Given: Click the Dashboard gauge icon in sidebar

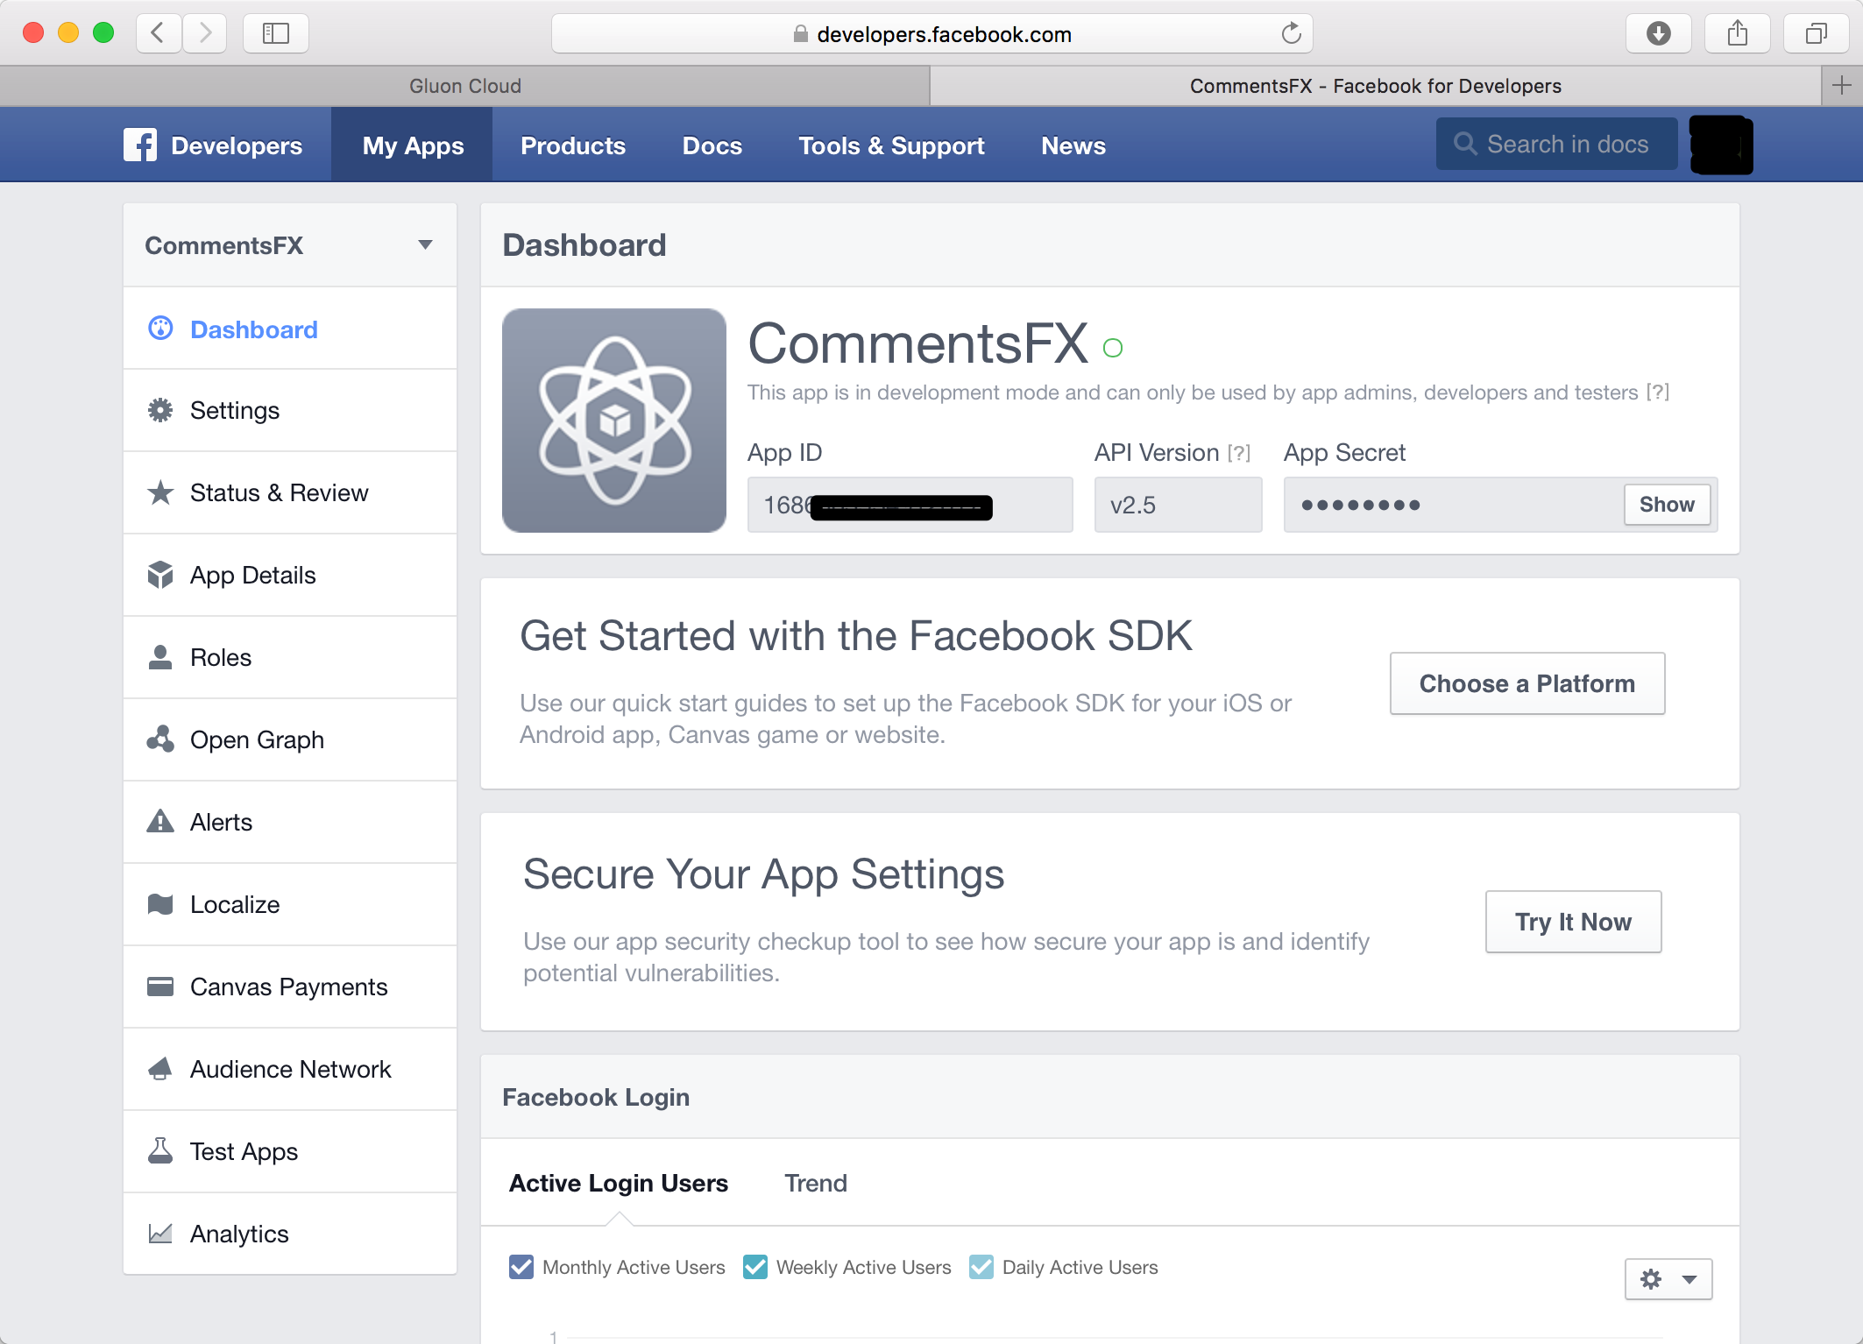Looking at the screenshot, I should pyautogui.click(x=160, y=329).
